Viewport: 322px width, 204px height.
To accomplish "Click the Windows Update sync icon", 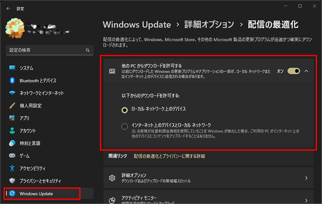I will [x=12, y=194].
